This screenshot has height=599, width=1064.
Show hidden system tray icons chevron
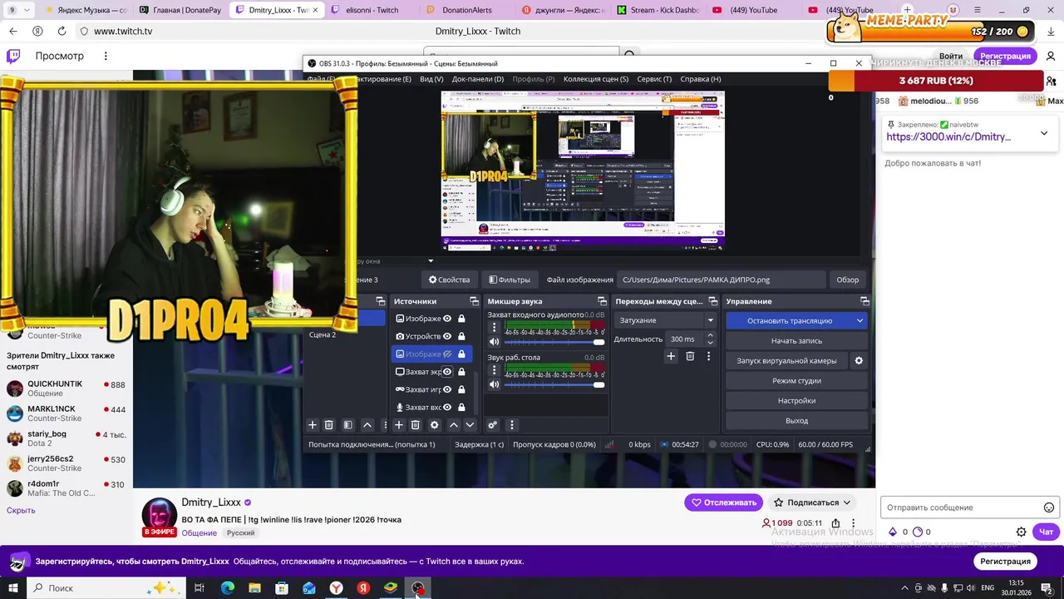pyautogui.click(x=905, y=588)
